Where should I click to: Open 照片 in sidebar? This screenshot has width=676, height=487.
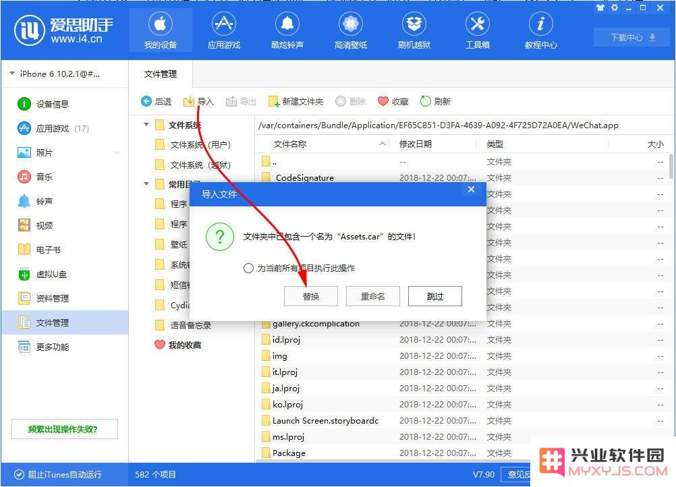pyautogui.click(x=65, y=152)
